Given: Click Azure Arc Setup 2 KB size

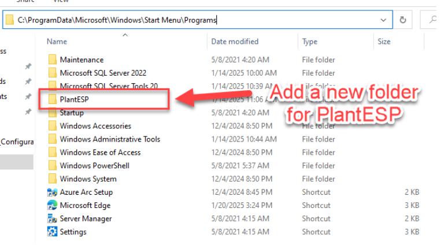Looking at the screenshot, I should (x=412, y=192).
